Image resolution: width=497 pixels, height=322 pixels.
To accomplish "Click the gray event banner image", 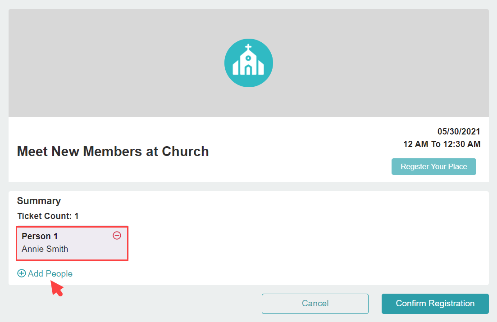I will tap(249, 63).
